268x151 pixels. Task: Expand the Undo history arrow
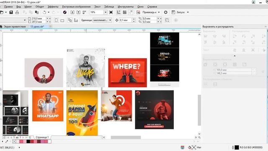pyautogui.click(x=49, y=12)
